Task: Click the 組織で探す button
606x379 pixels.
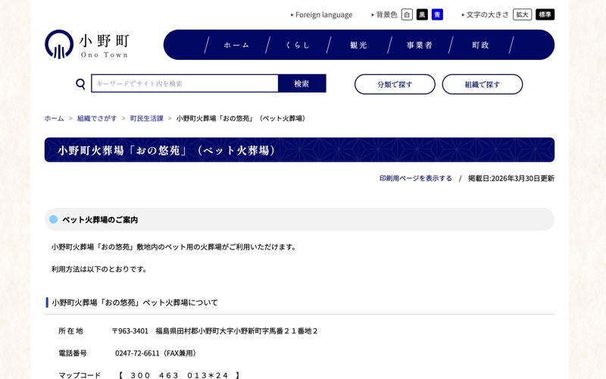Action: (x=483, y=84)
